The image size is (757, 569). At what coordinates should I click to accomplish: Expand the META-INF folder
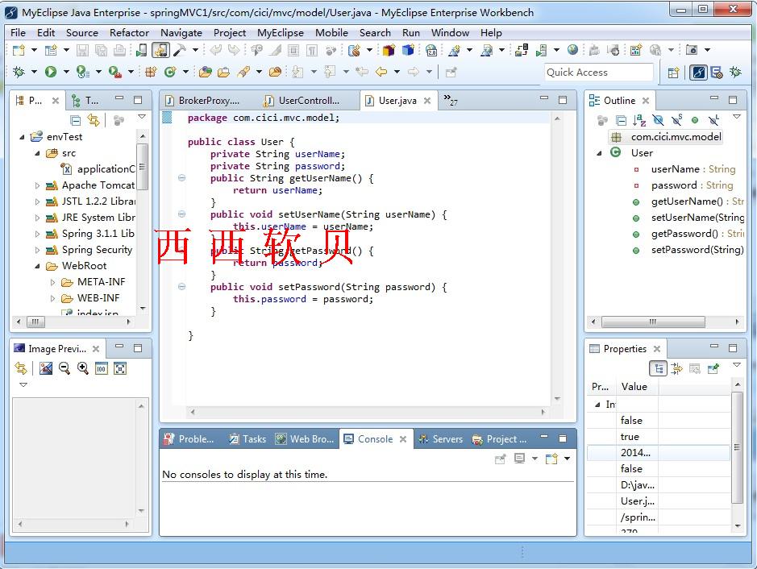[x=52, y=282]
